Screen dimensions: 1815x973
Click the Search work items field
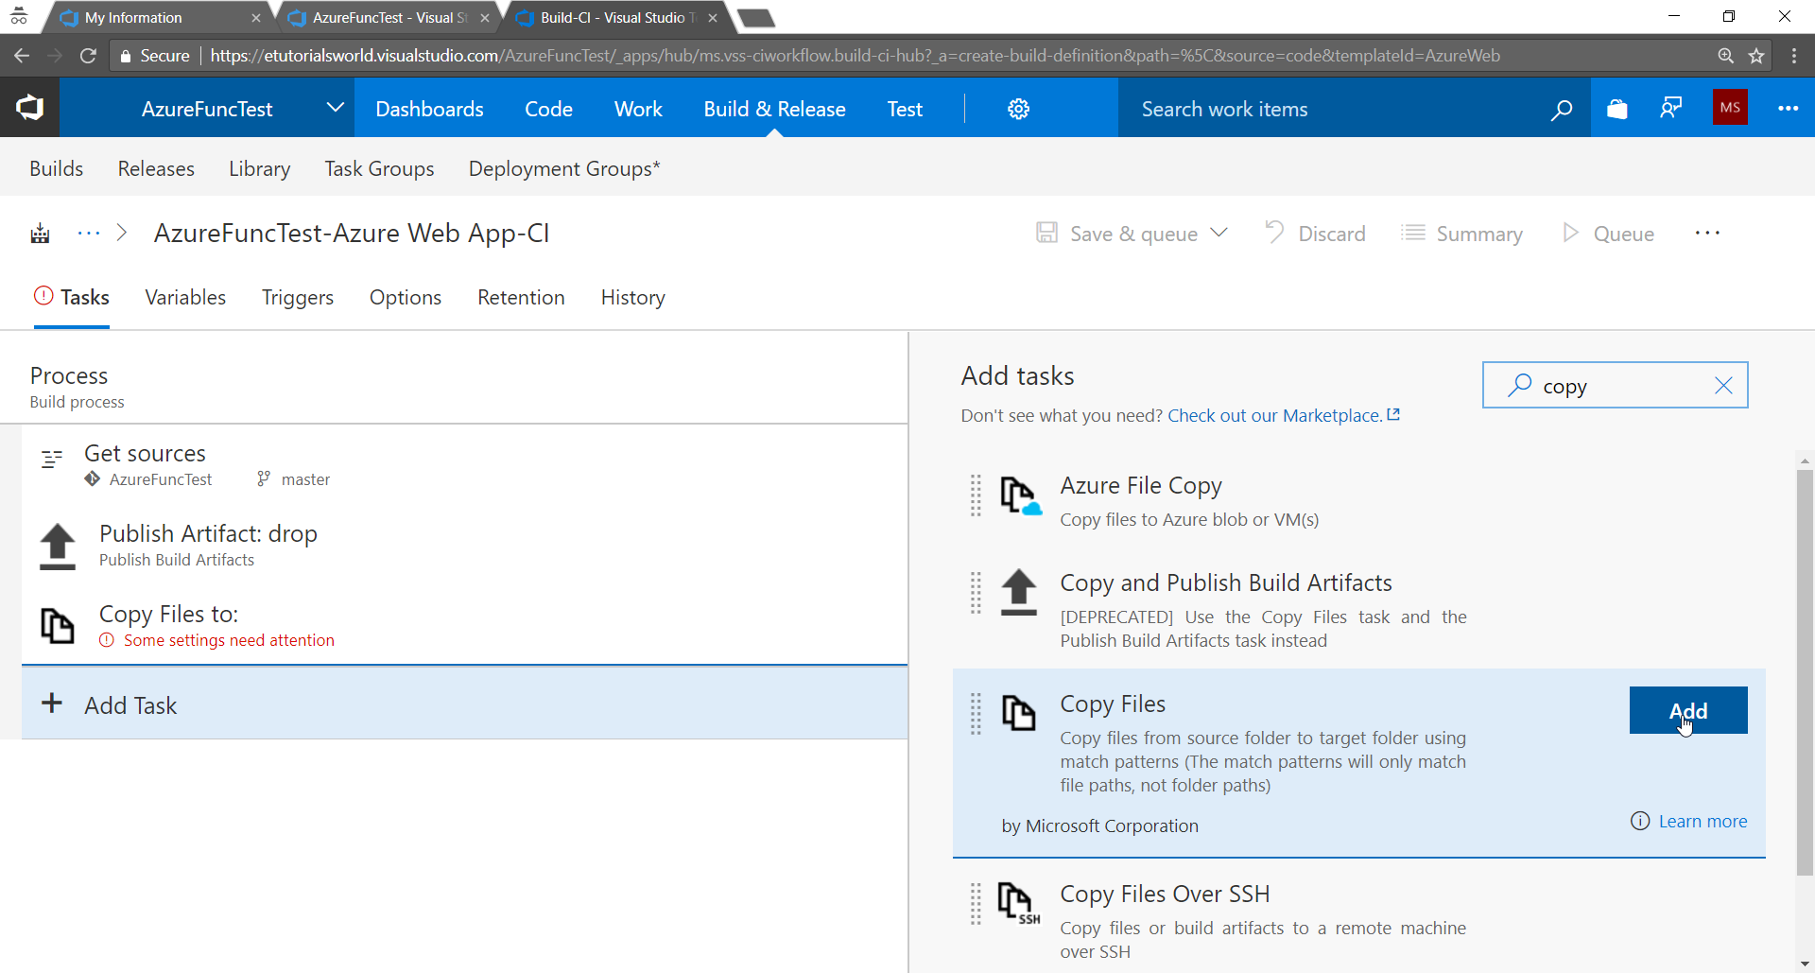pos(1354,109)
